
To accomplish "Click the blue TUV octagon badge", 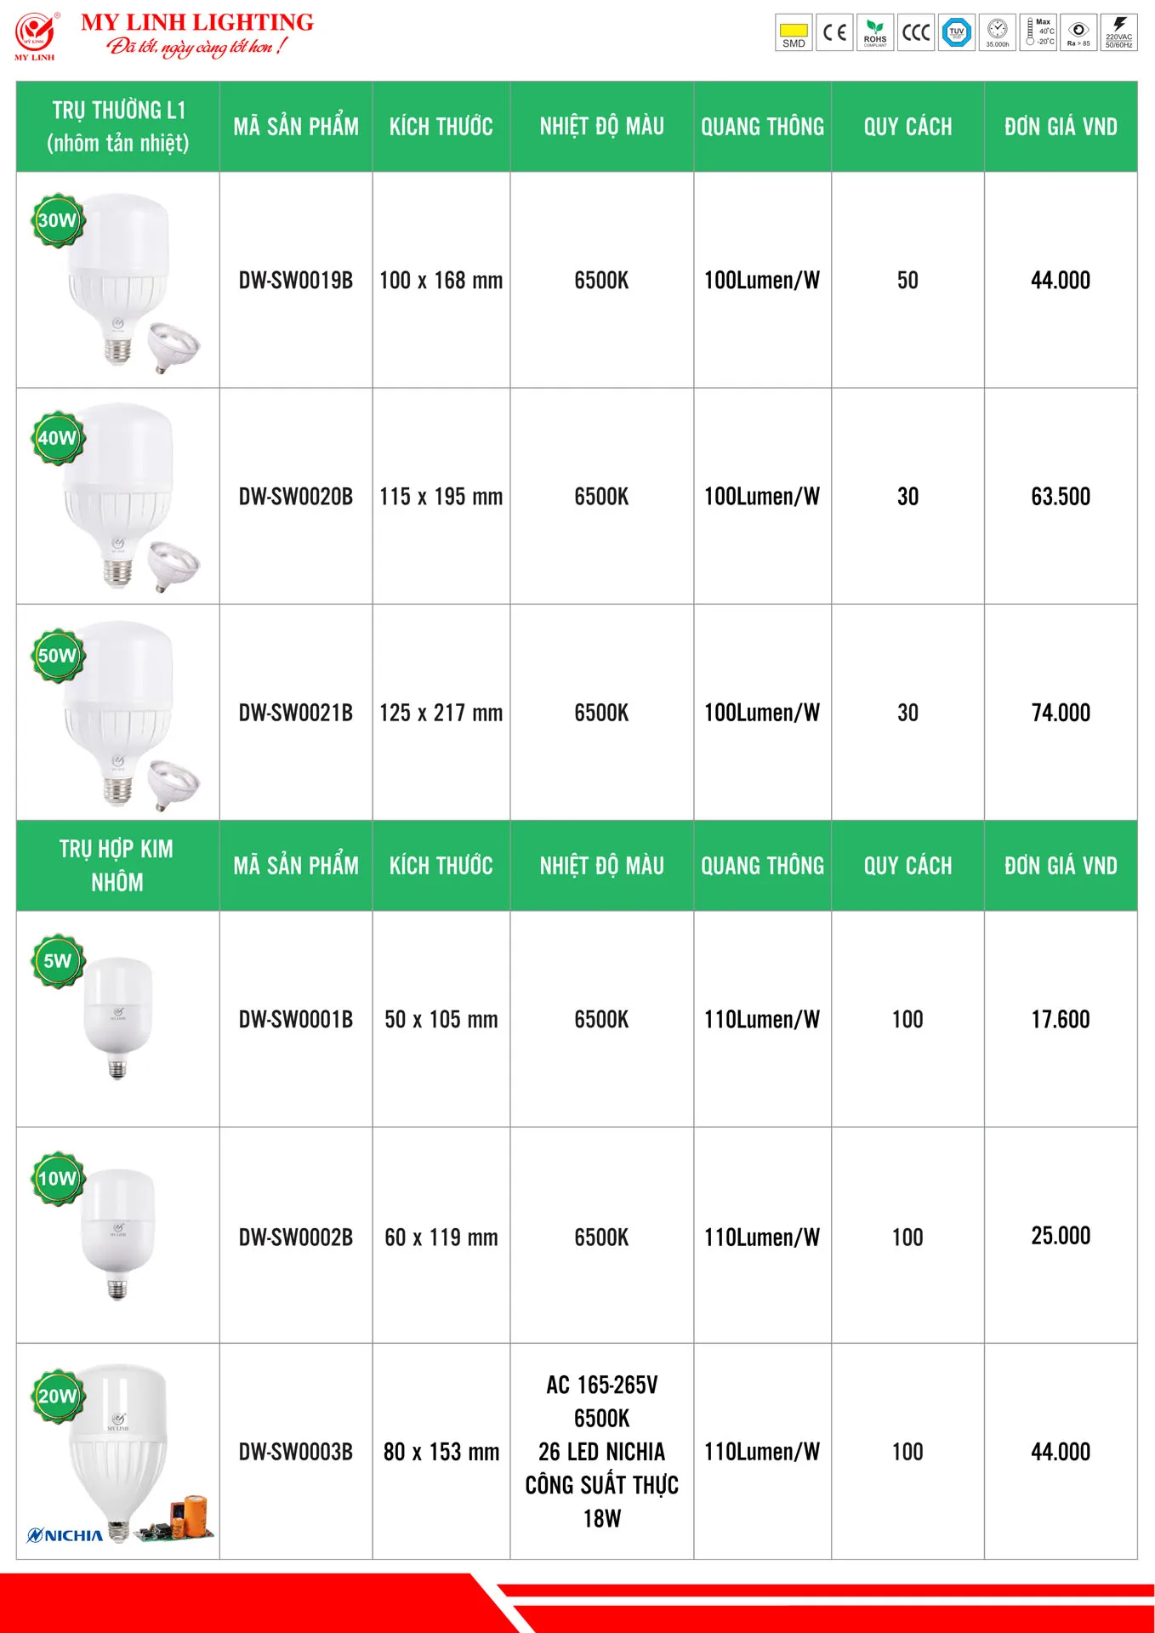I will pos(957,32).
